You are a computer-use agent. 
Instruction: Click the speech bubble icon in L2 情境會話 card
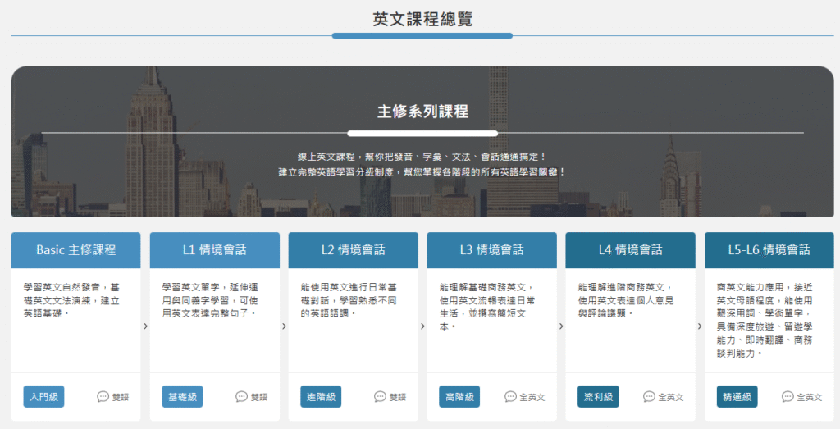[381, 397]
